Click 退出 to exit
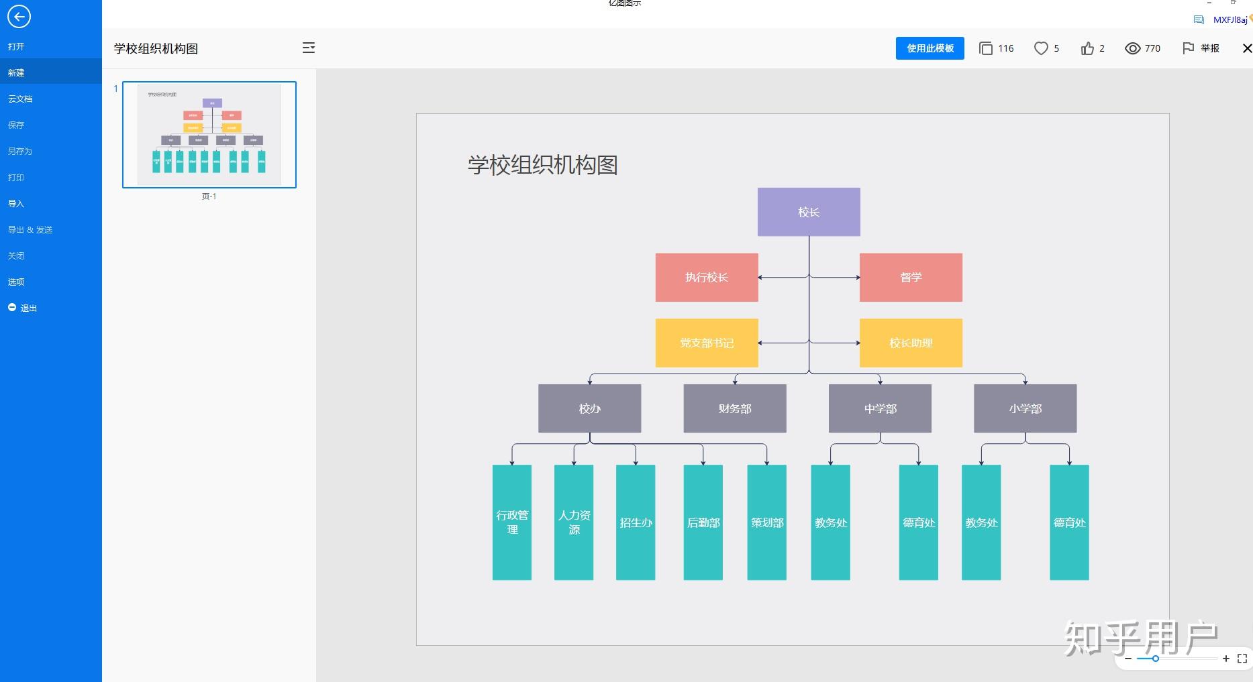 (x=23, y=308)
